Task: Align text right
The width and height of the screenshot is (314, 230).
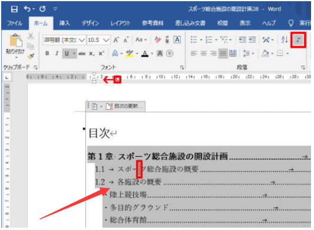Action: [213, 54]
